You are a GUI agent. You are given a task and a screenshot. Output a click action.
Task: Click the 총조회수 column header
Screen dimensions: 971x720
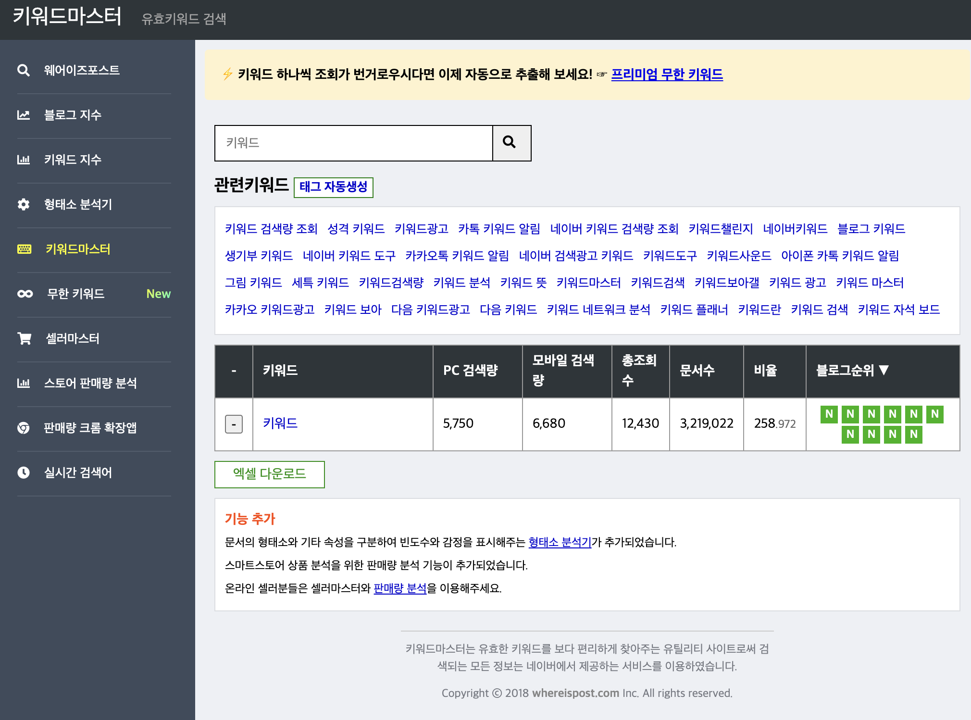[639, 370]
